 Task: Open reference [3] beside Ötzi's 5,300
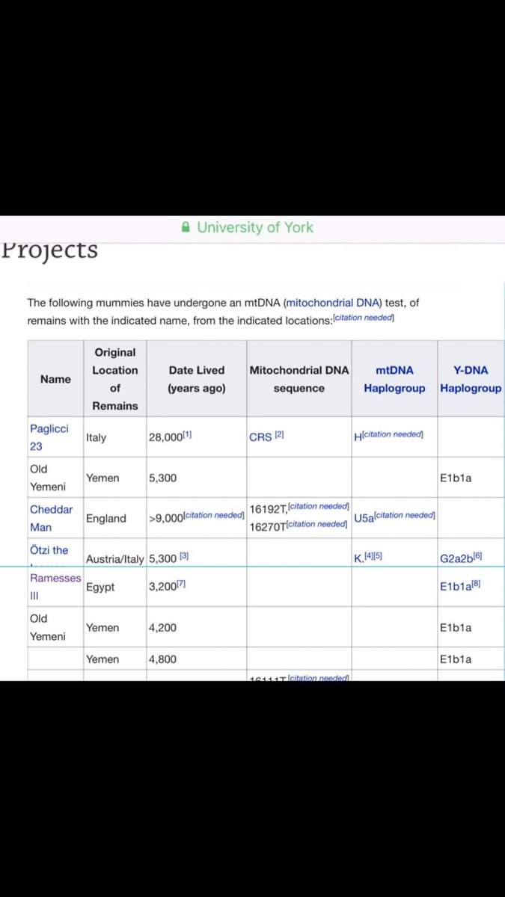184,558
